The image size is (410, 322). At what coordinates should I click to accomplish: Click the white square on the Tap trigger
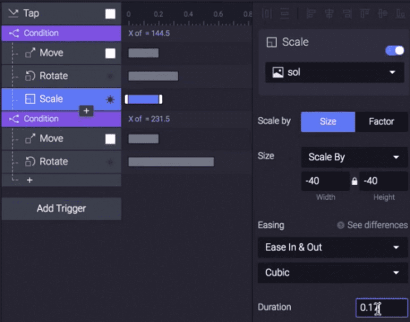tap(110, 14)
